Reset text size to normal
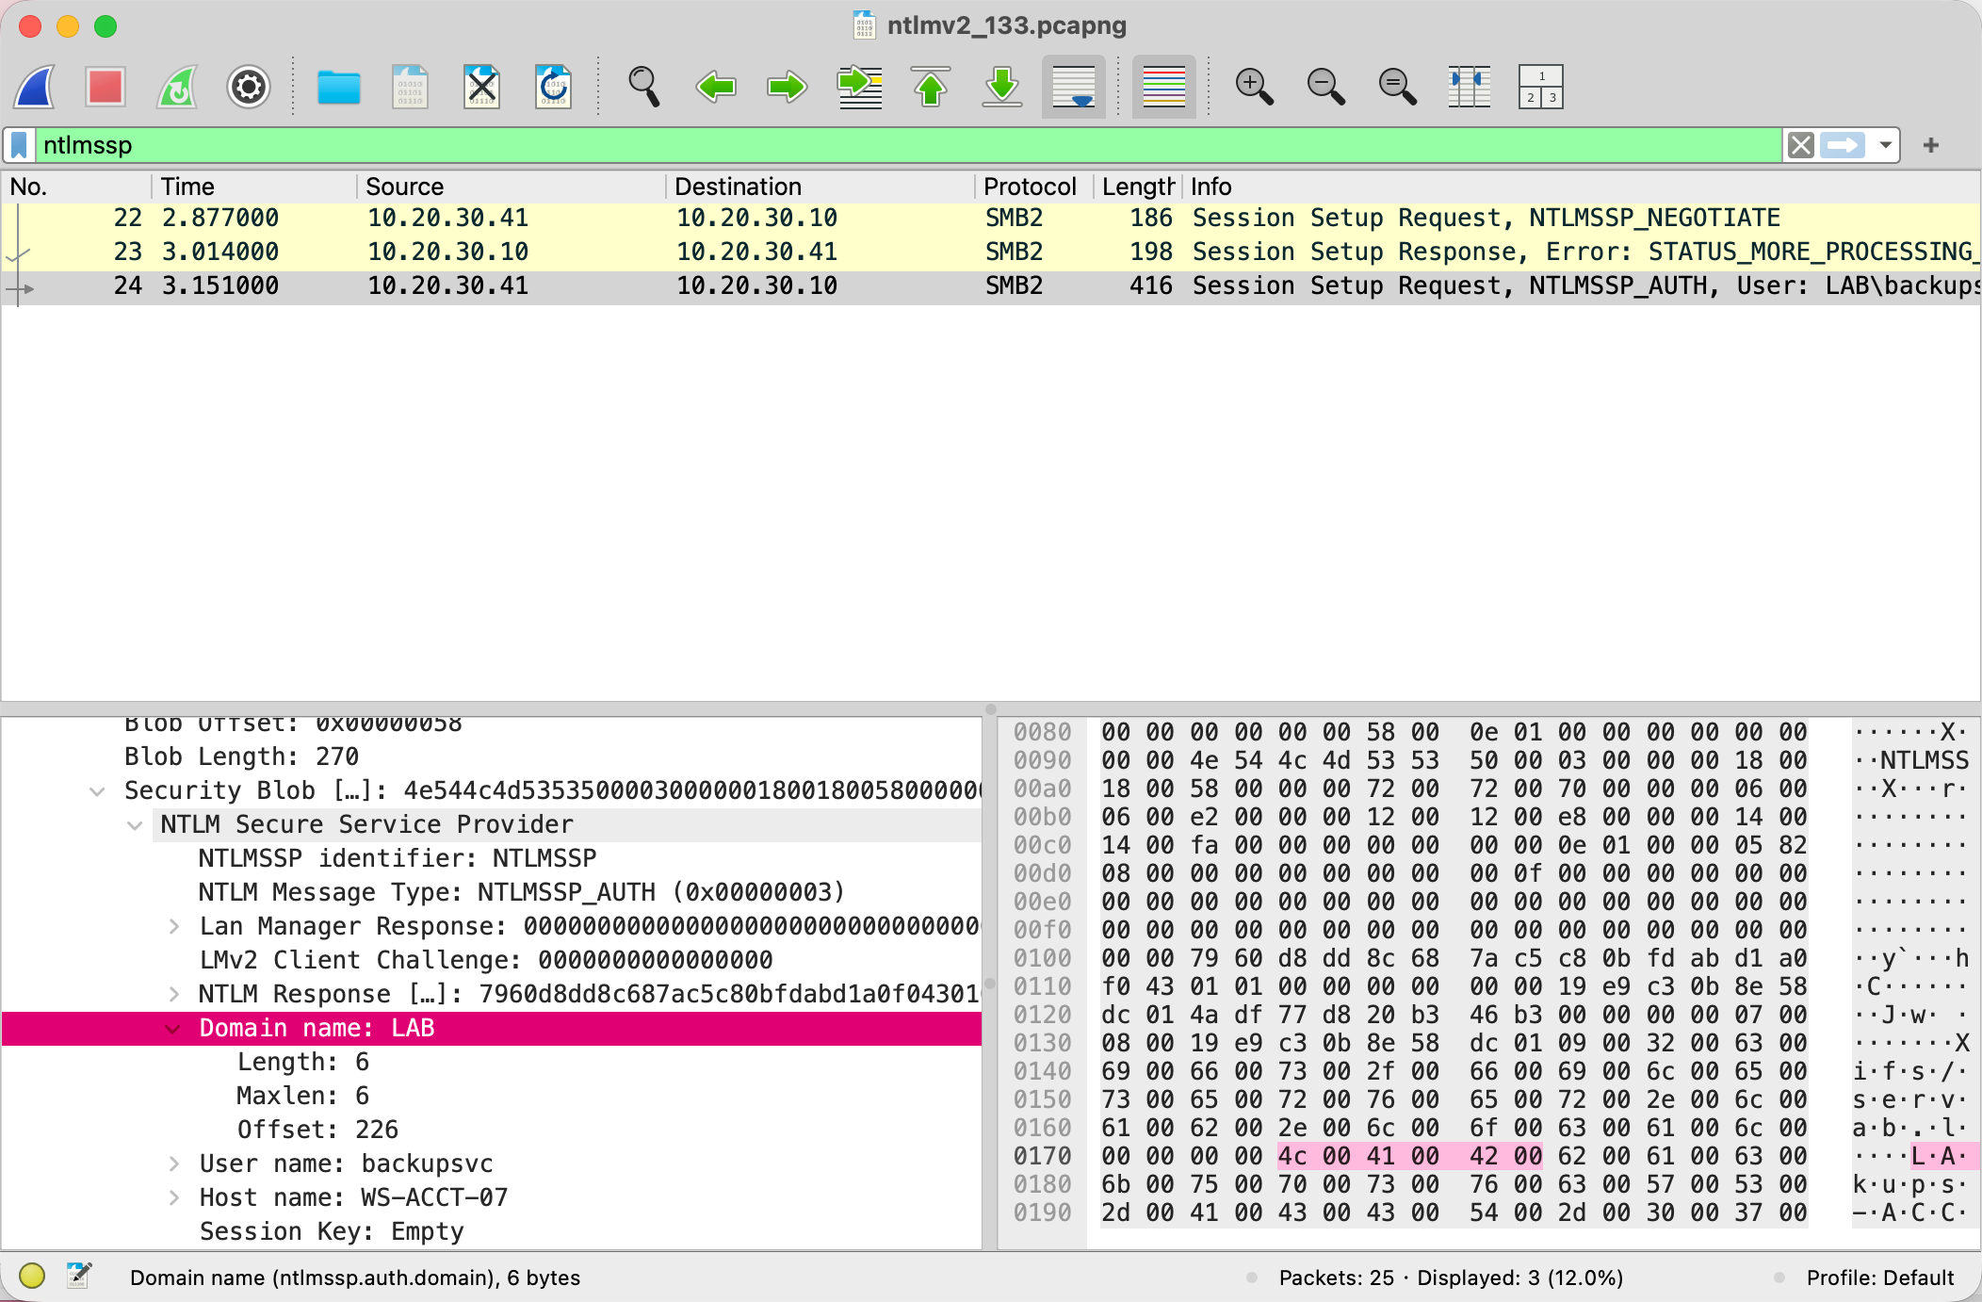The width and height of the screenshot is (1982, 1302). [x=1397, y=88]
